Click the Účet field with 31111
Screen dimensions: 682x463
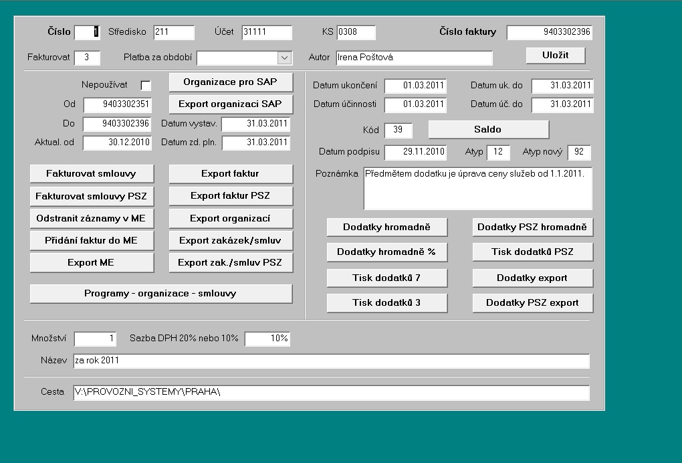(267, 32)
